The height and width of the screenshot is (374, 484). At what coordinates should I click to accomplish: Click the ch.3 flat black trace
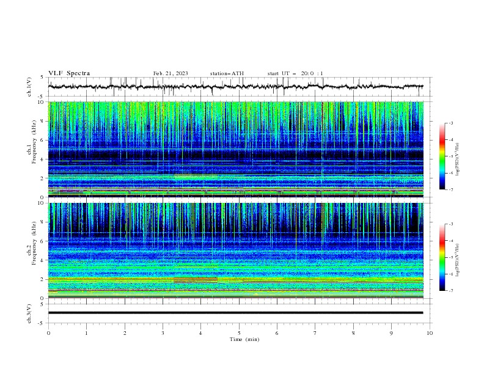tap(235, 313)
